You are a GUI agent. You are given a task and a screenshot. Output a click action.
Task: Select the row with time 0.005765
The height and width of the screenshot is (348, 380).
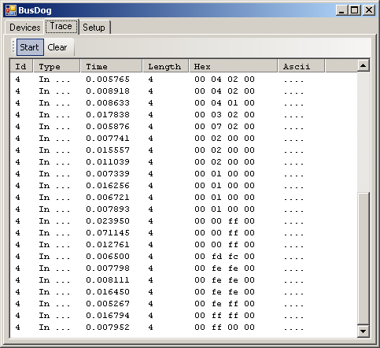[183, 80]
